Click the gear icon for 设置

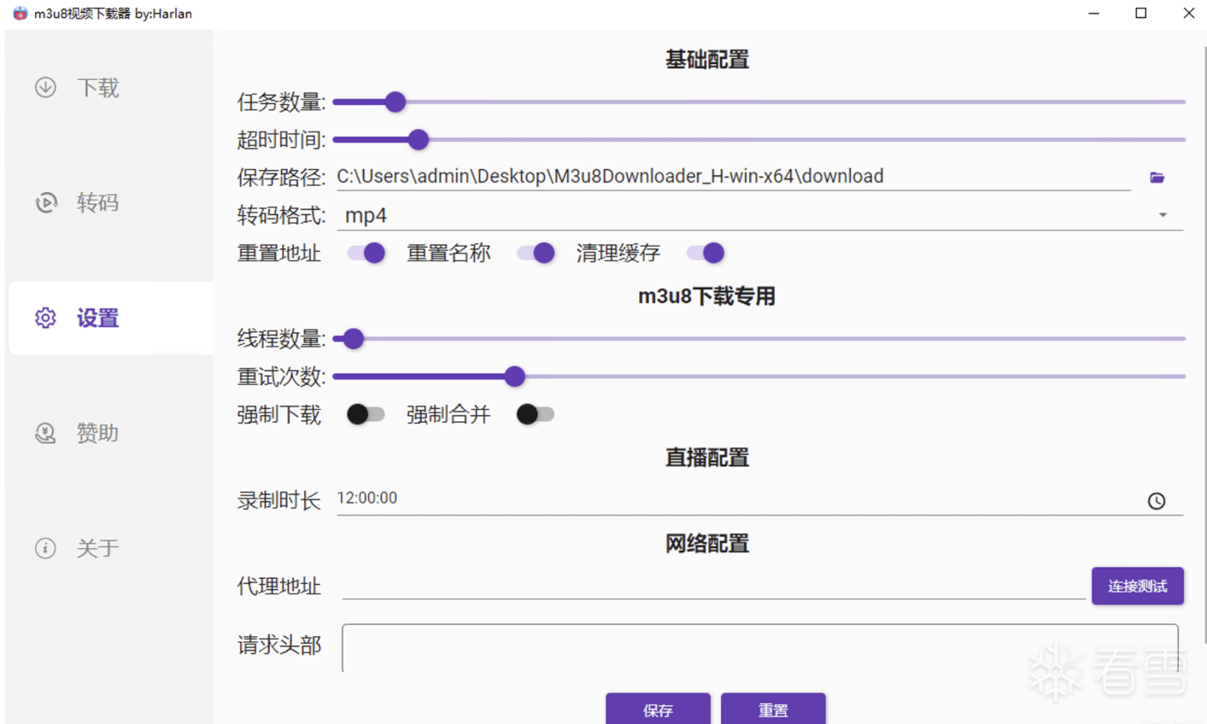point(45,318)
